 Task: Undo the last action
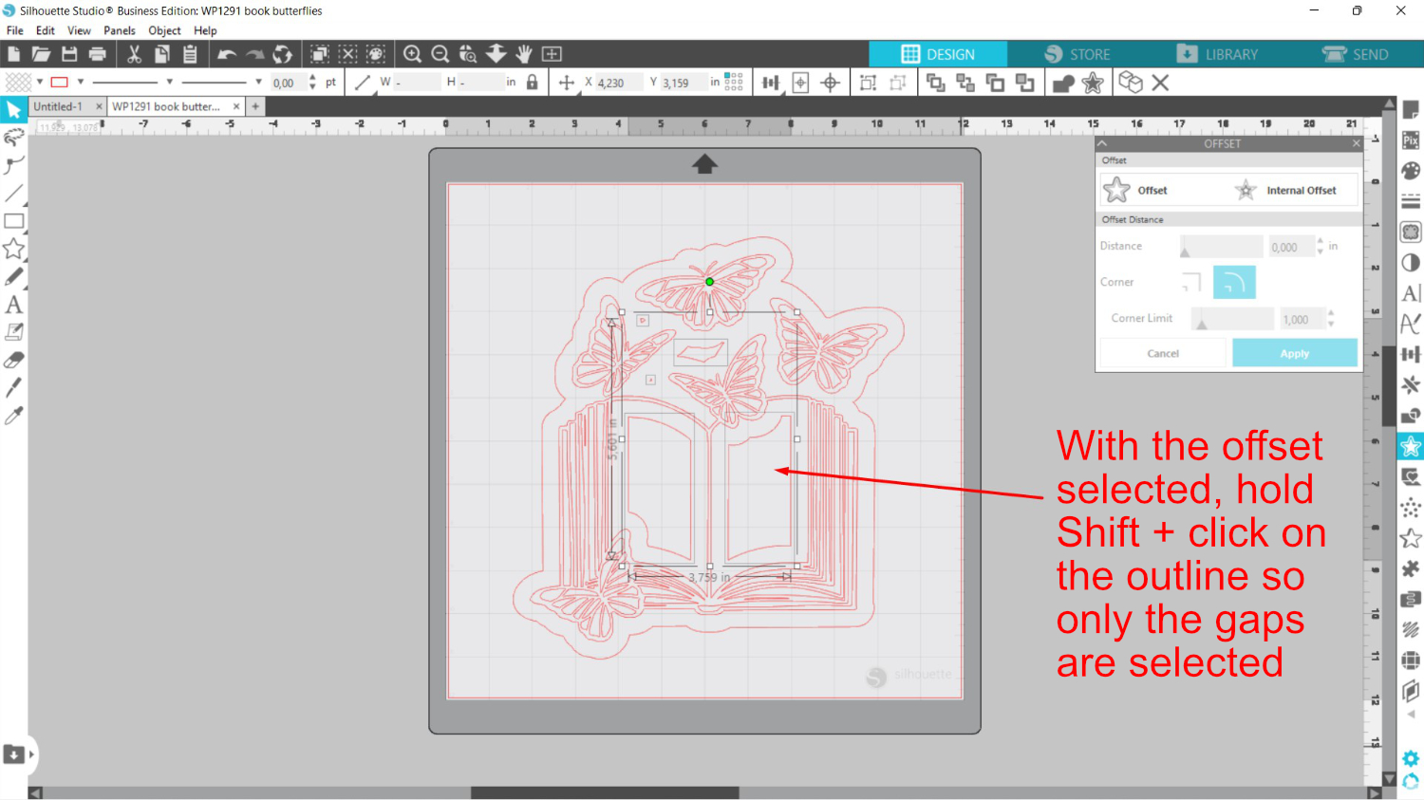pyautogui.click(x=226, y=54)
